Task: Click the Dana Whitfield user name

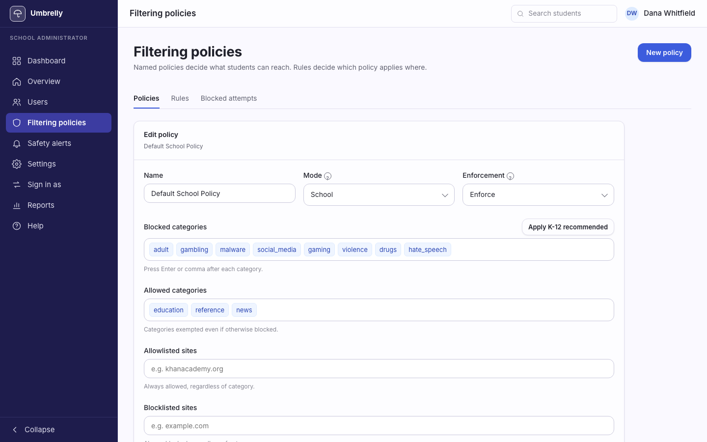Action: (669, 13)
